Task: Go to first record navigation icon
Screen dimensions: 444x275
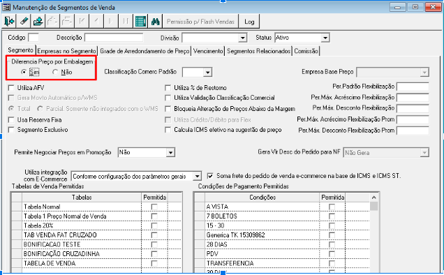Action: pos(82,22)
